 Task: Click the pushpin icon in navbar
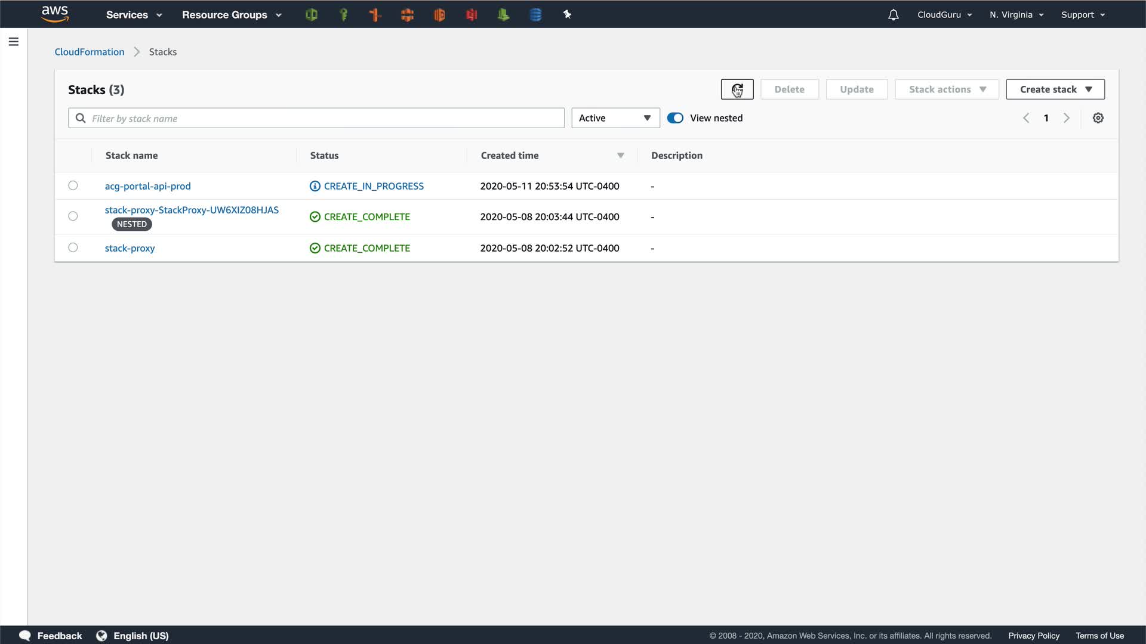tap(567, 15)
